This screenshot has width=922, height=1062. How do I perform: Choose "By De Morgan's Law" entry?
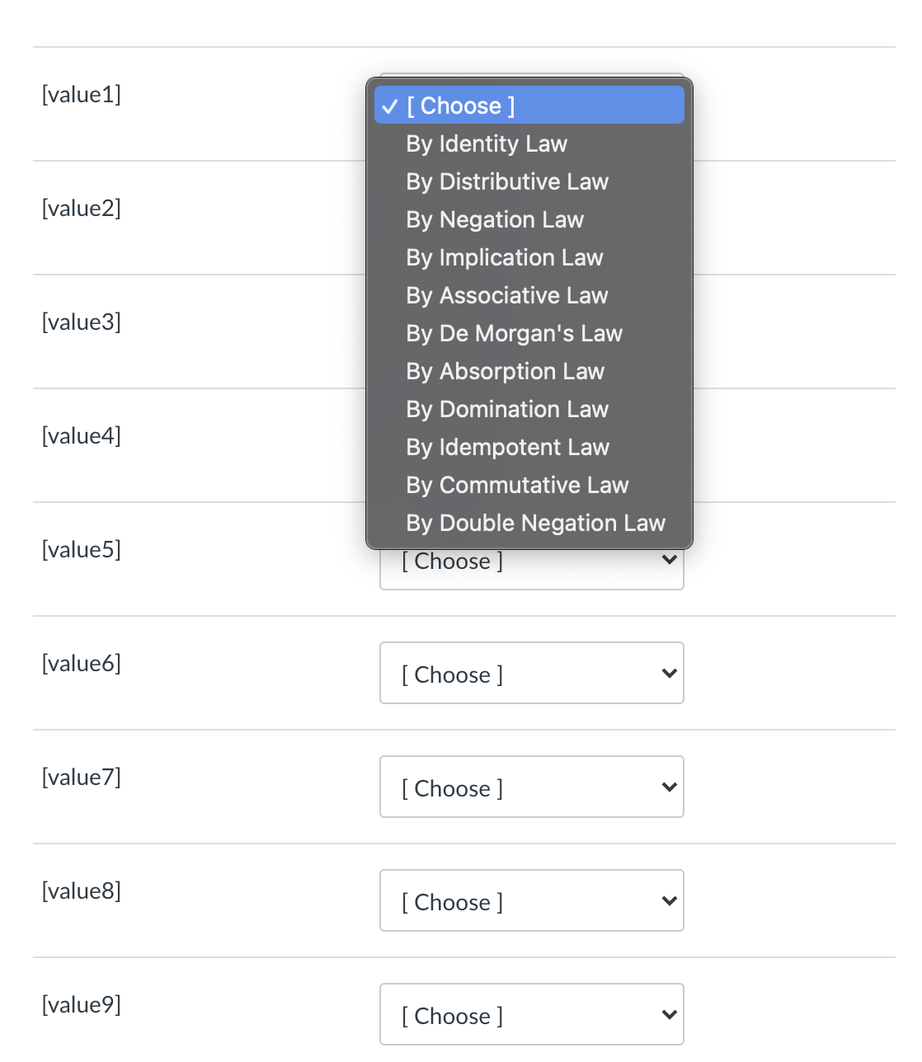tap(514, 333)
